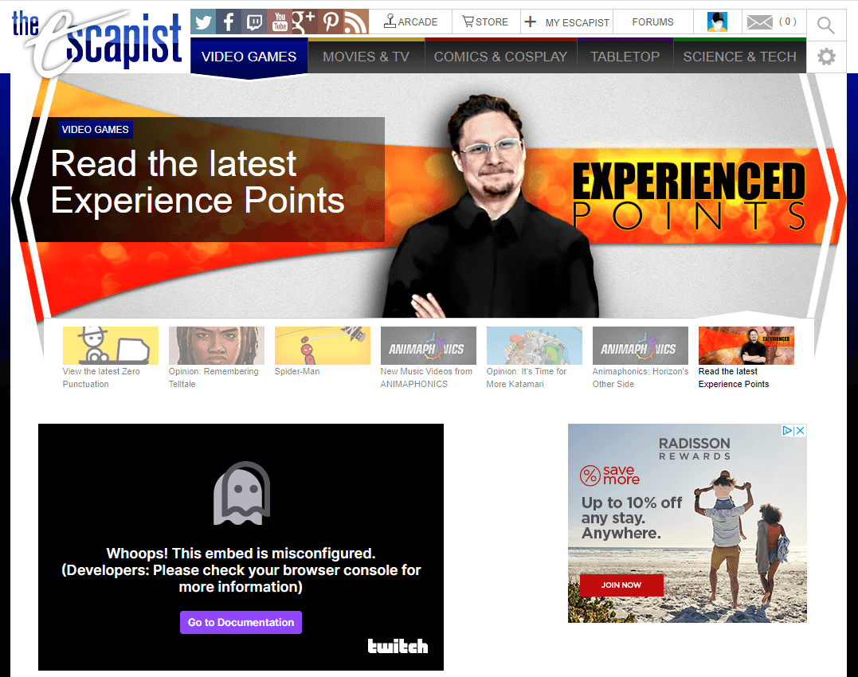Open the Escapist Twitter page icon

[203, 22]
